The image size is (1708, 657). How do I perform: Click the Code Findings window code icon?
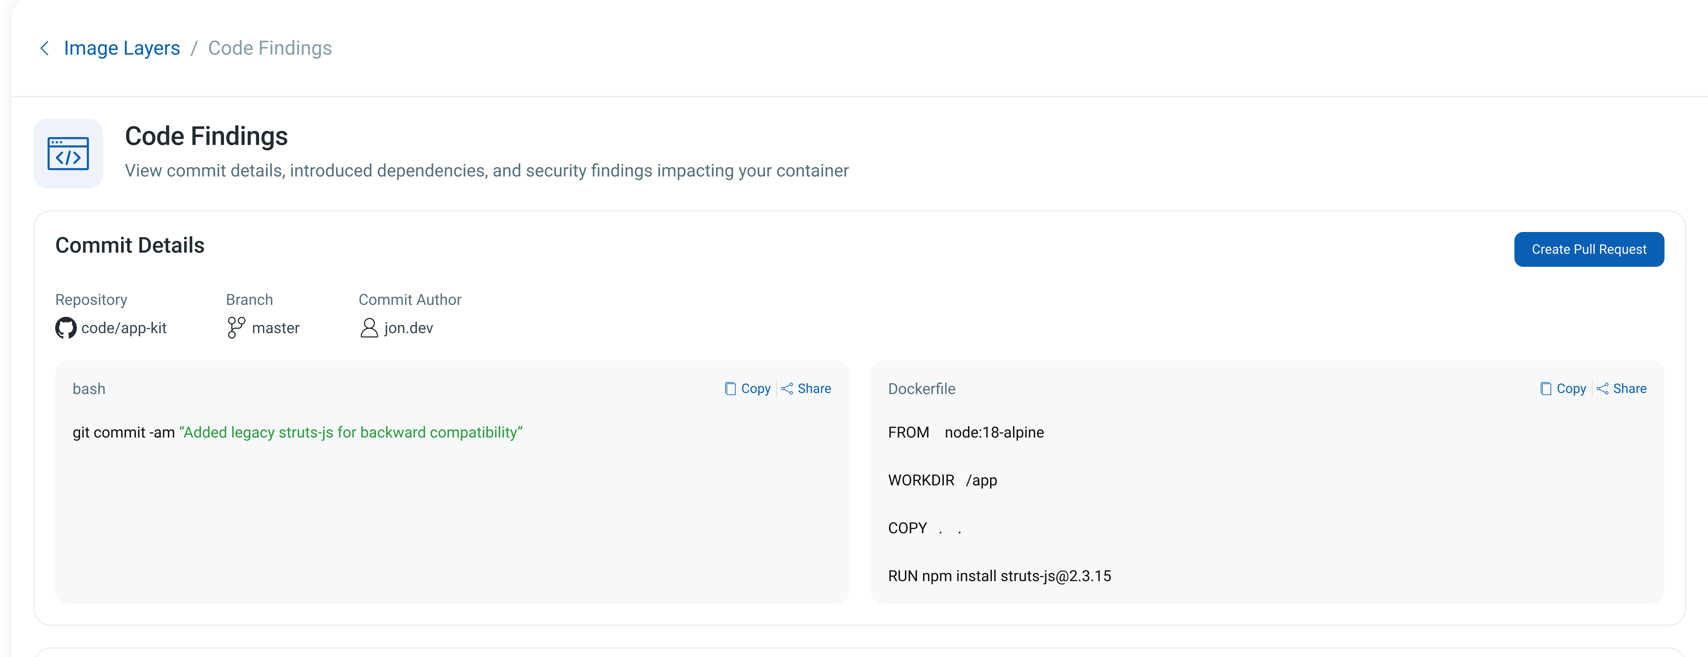(x=68, y=154)
